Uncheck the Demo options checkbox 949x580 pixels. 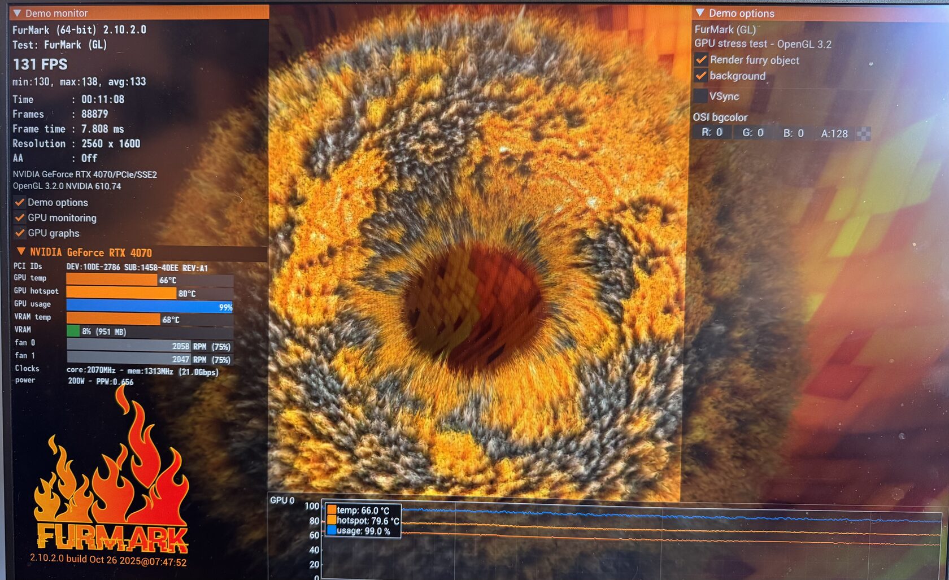20,202
